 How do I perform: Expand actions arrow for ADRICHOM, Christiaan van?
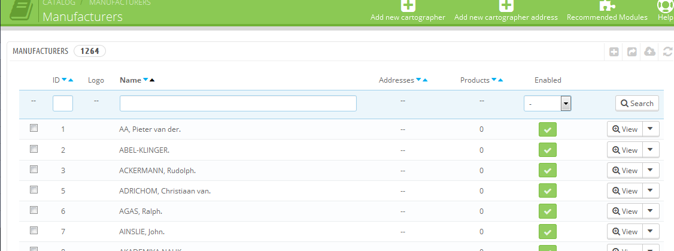click(x=651, y=190)
